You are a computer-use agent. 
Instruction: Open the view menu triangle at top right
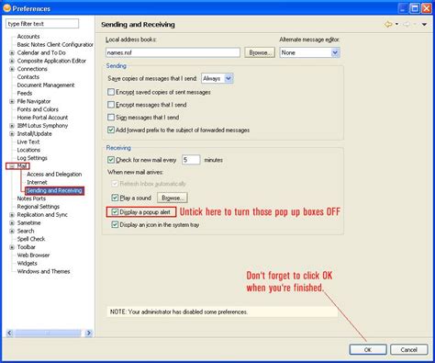coord(424,24)
